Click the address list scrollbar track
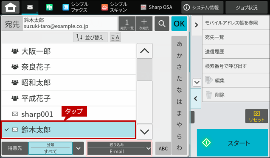This screenshot has width=270, height=158. coord(144,91)
